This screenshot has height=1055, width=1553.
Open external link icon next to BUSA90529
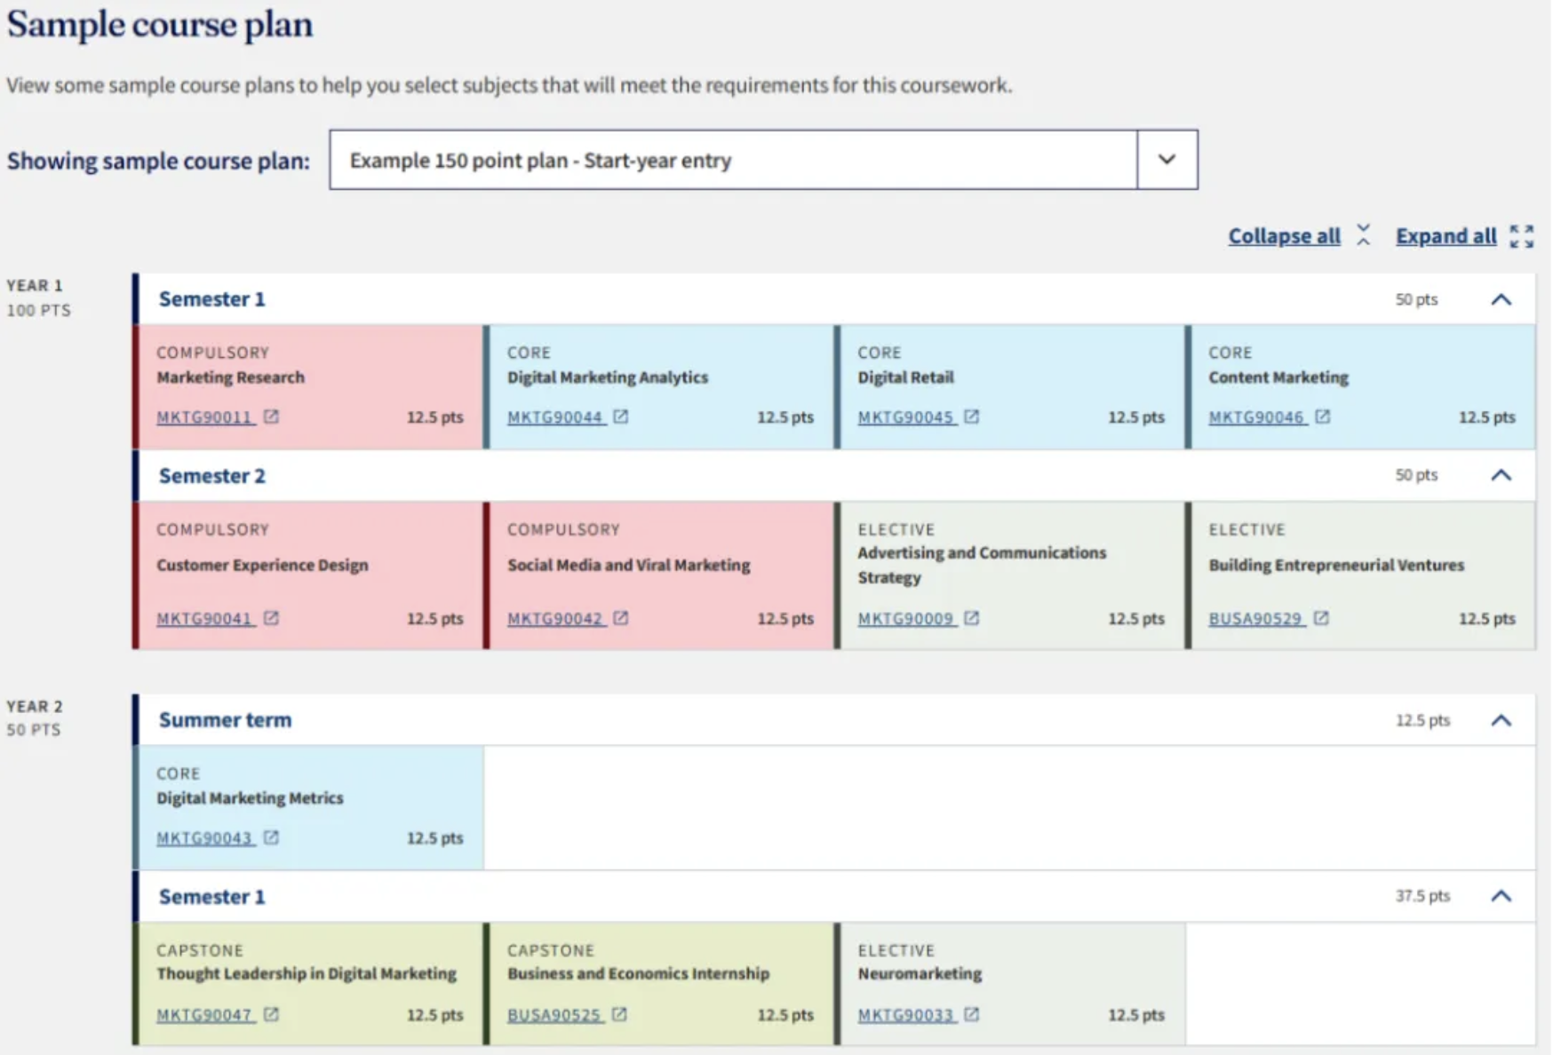pyautogui.click(x=1321, y=618)
